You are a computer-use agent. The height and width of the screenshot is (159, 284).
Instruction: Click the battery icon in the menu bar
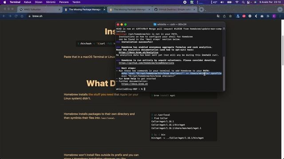click(229, 2)
